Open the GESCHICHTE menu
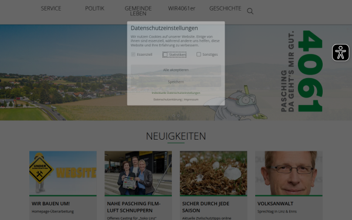Image resolution: width=352 pixels, height=220 pixels. click(225, 8)
